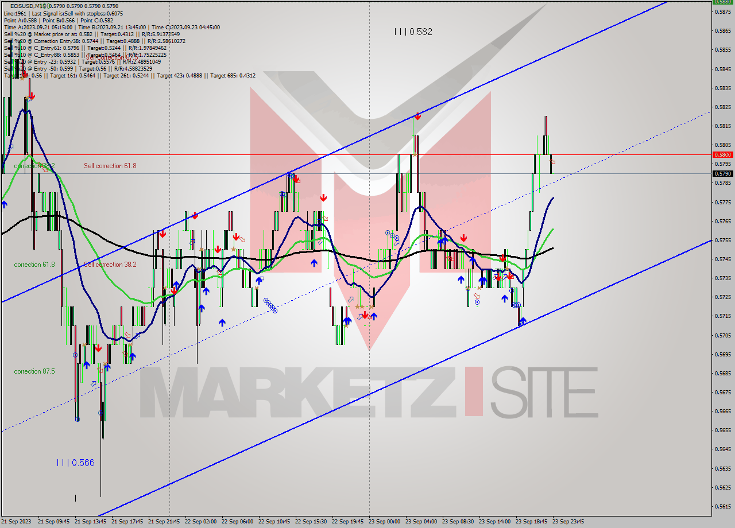Click the green 'correction 87.5' label
Screen dimensions: 735x528
click(34, 371)
